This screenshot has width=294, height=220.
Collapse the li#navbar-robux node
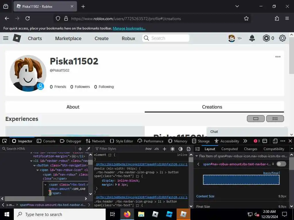(31, 161)
